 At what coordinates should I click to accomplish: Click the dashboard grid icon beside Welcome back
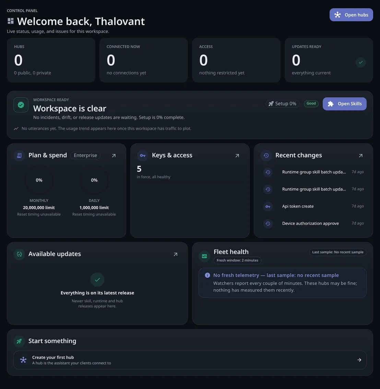tap(10, 21)
